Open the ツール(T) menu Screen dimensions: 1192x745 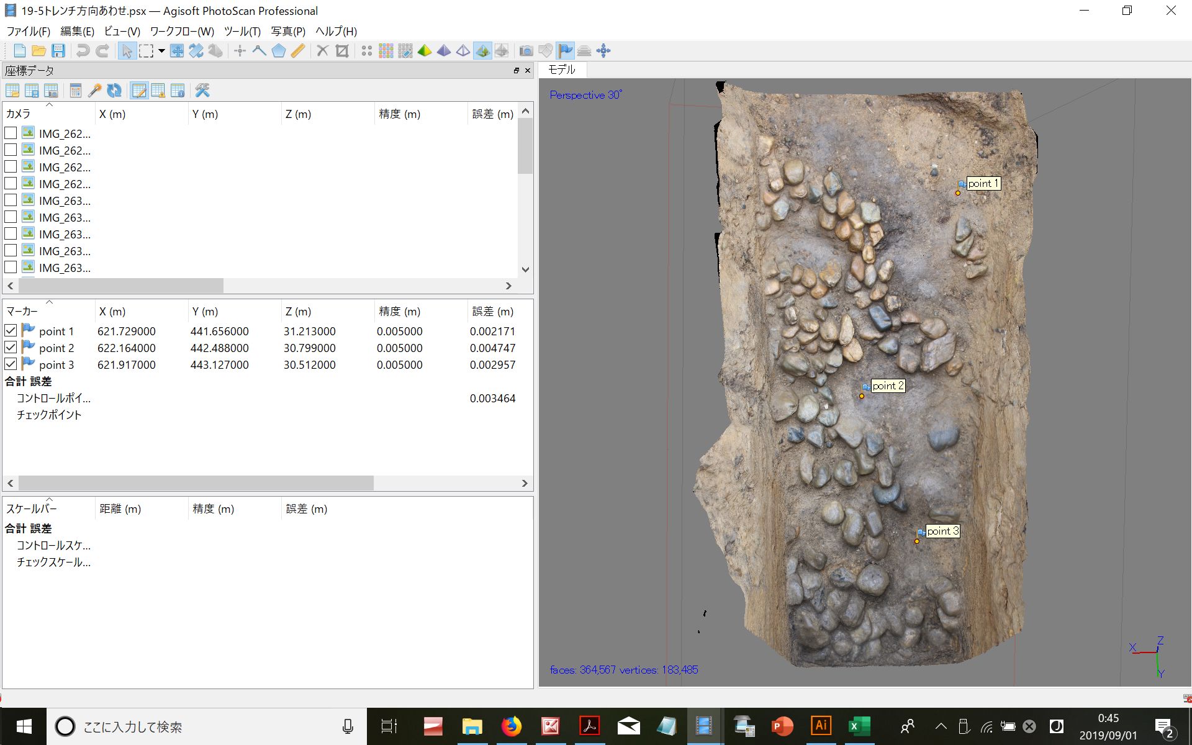click(x=242, y=32)
